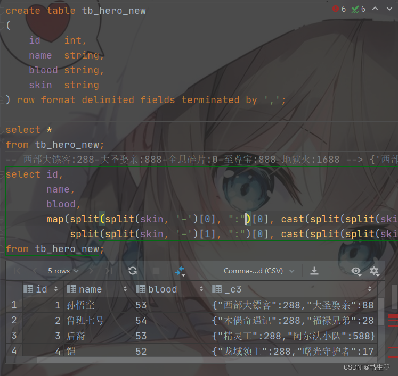Go to next results page
Screen dimensions: 398x376
91,271
